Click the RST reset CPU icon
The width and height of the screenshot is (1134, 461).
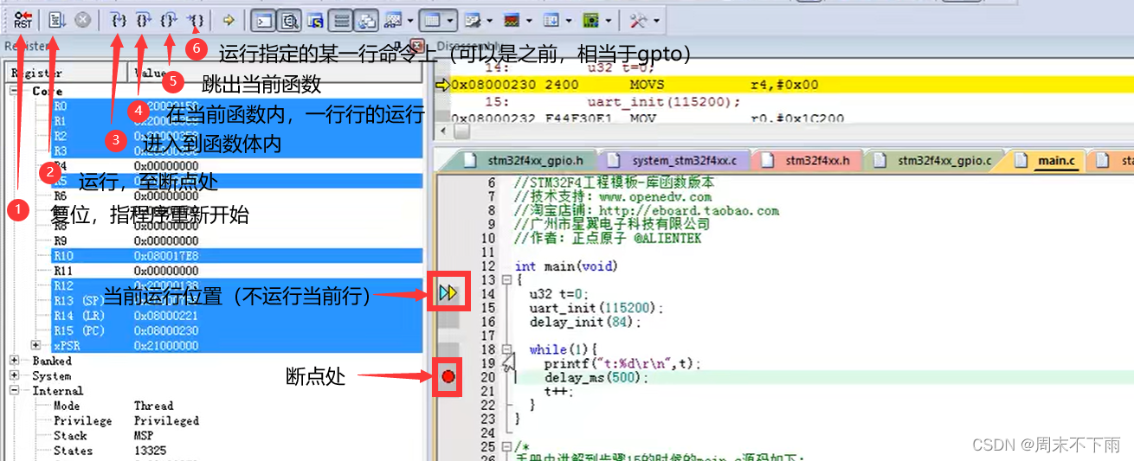pos(23,19)
